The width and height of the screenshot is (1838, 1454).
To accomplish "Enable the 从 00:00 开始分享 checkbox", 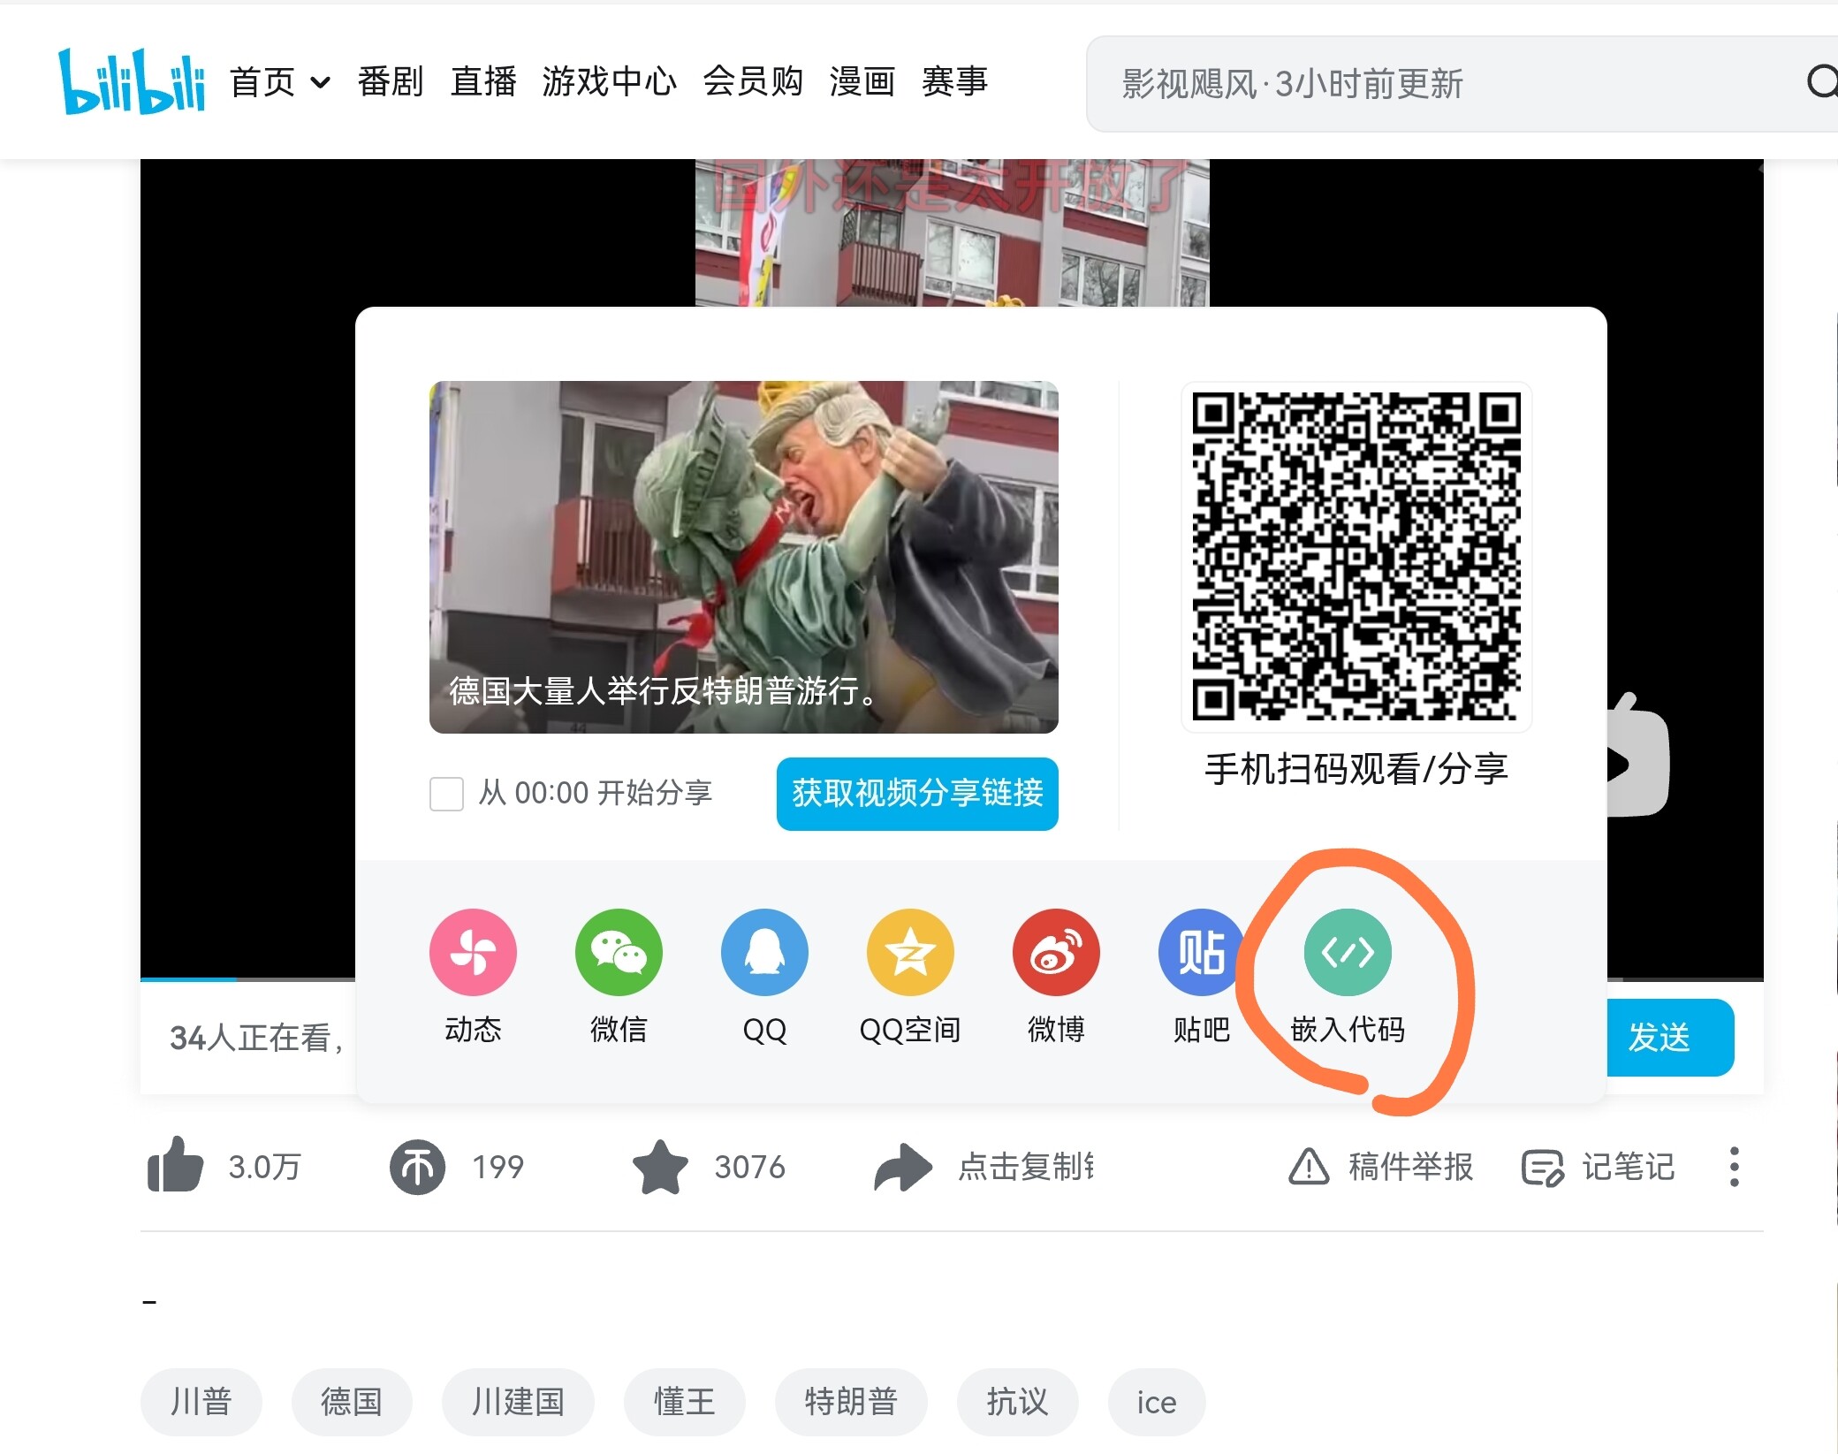I will tap(446, 794).
